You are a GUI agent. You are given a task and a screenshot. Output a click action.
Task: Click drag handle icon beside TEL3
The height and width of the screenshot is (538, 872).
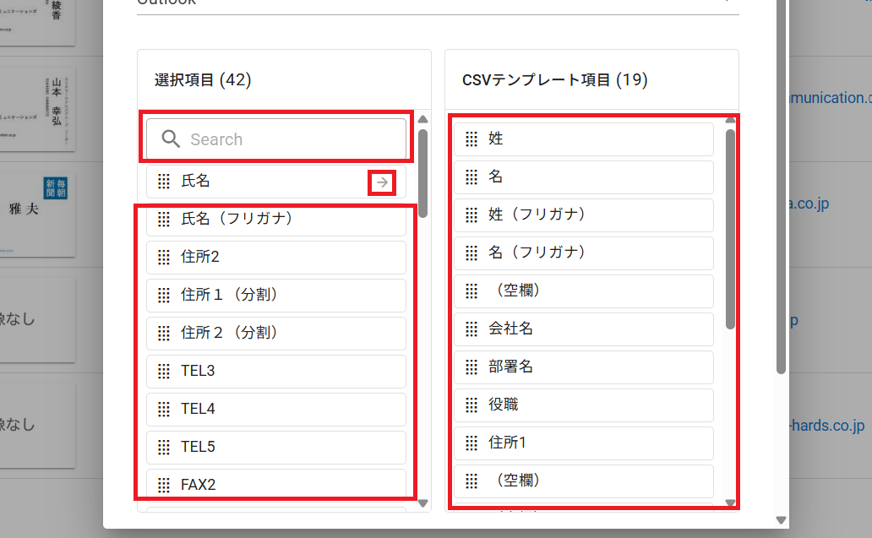[x=164, y=371]
